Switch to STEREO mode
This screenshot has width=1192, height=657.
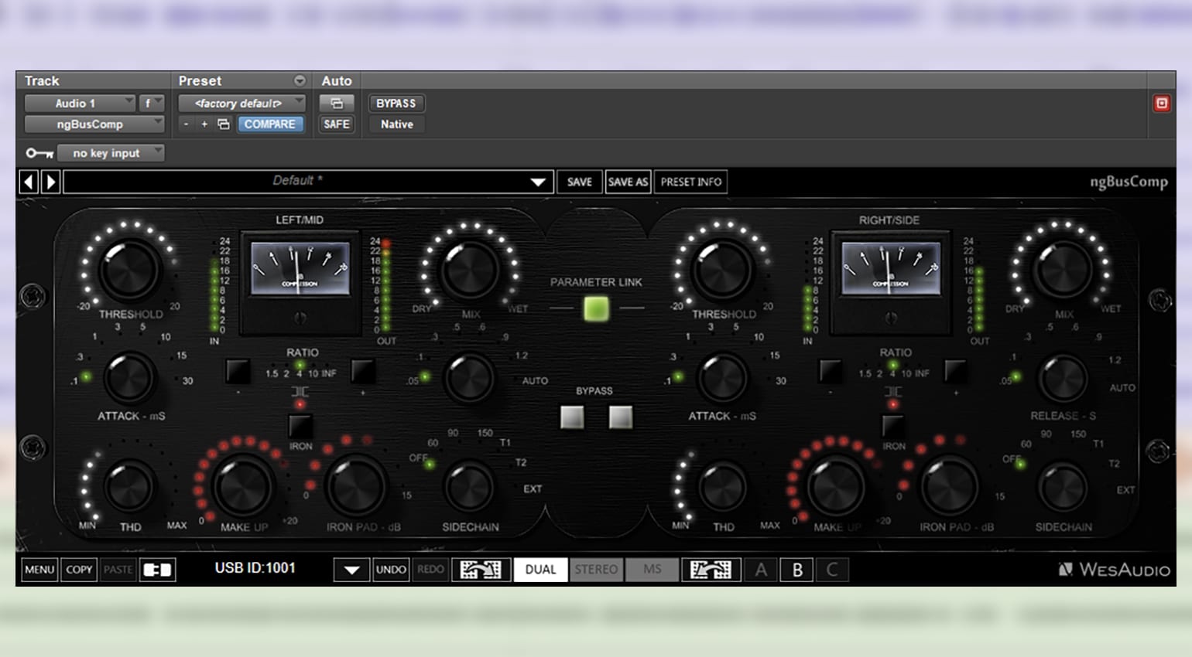(x=596, y=570)
